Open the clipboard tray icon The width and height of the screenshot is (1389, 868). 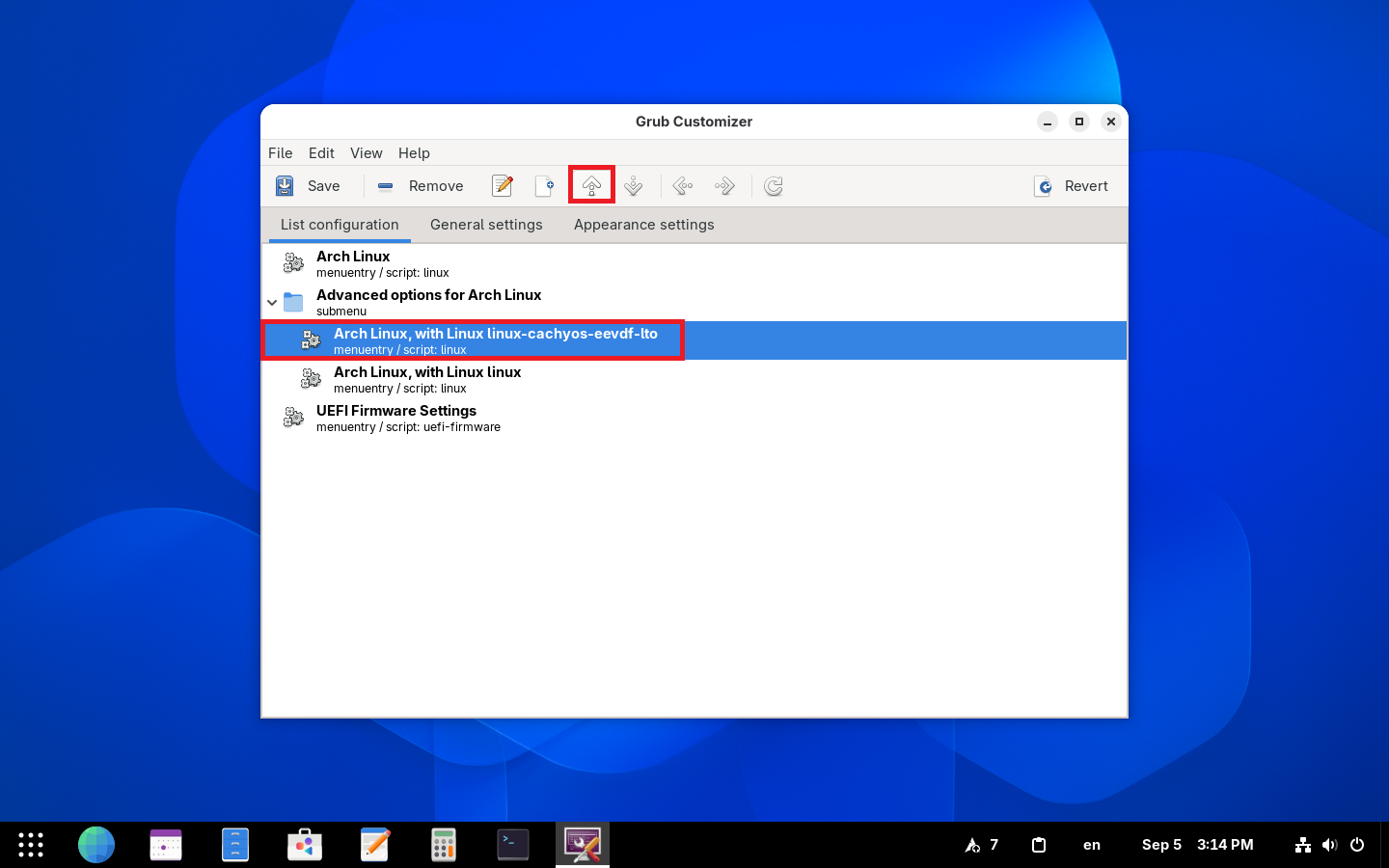pos(1039,845)
